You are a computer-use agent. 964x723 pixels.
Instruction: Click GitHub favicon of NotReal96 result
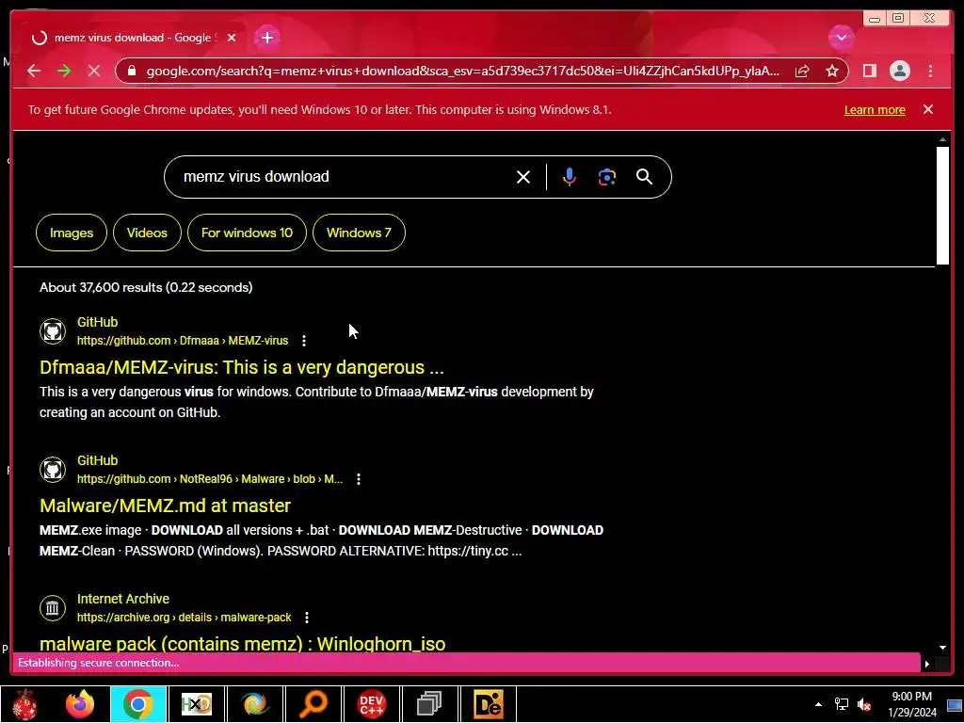tap(53, 470)
